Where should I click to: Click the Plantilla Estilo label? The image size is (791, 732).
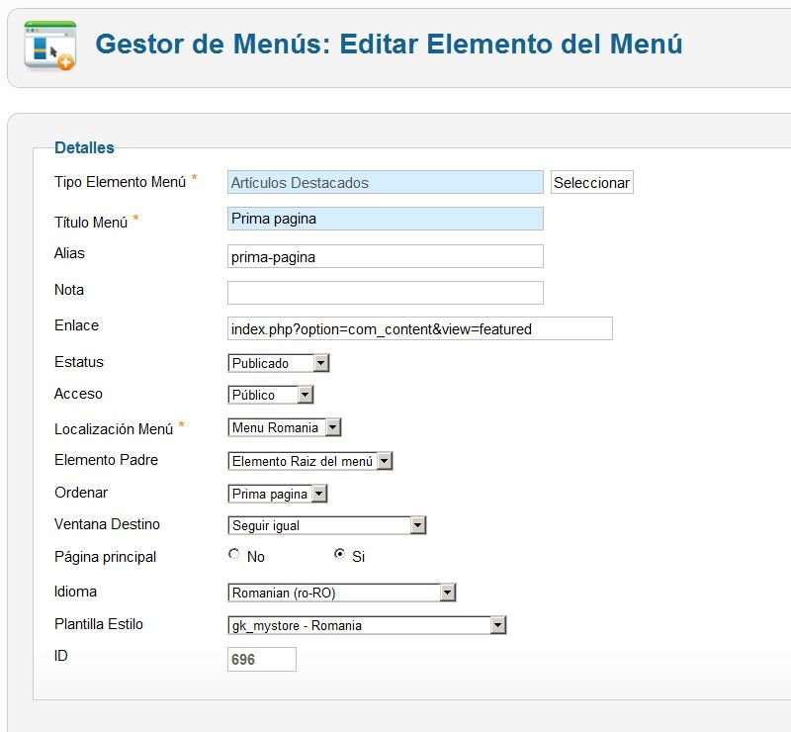click(99, 624)
